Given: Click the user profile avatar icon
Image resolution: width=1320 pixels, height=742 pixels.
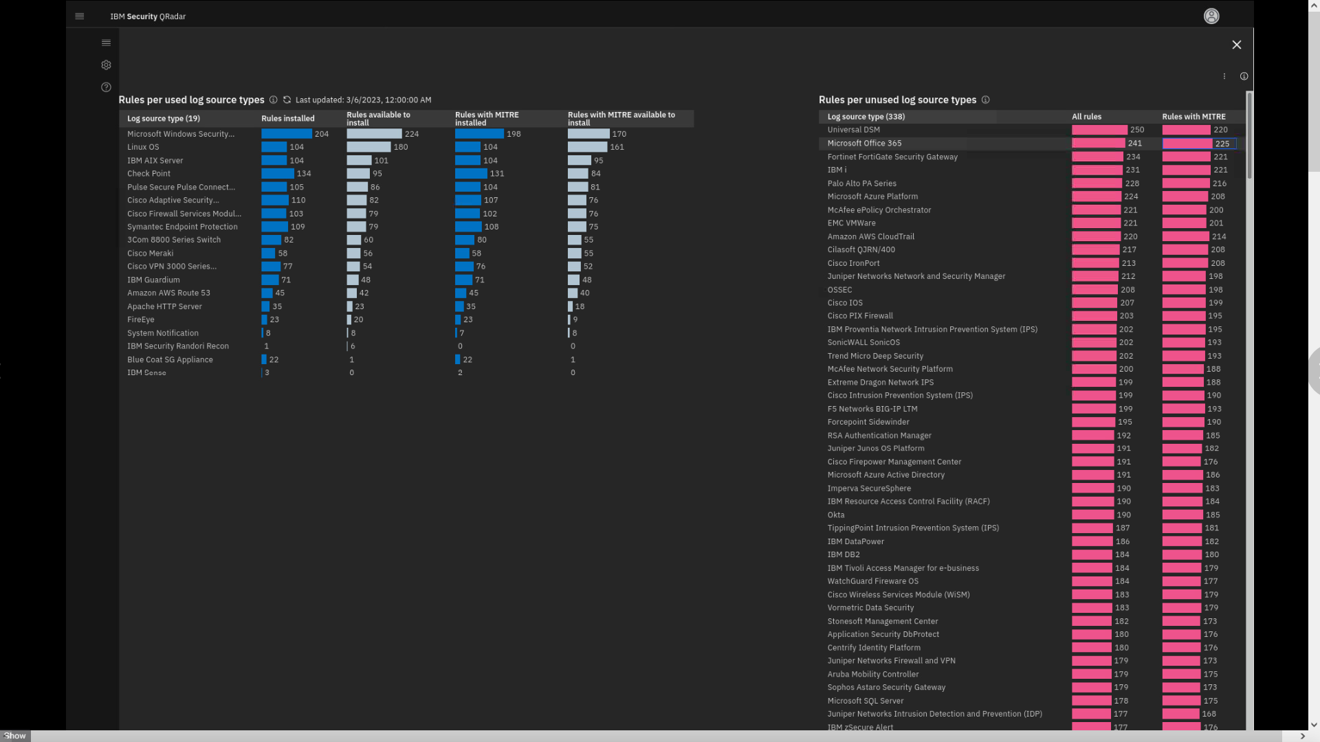Looking at the screenshot, I should pyautogui.click(x=1211, y=16).
